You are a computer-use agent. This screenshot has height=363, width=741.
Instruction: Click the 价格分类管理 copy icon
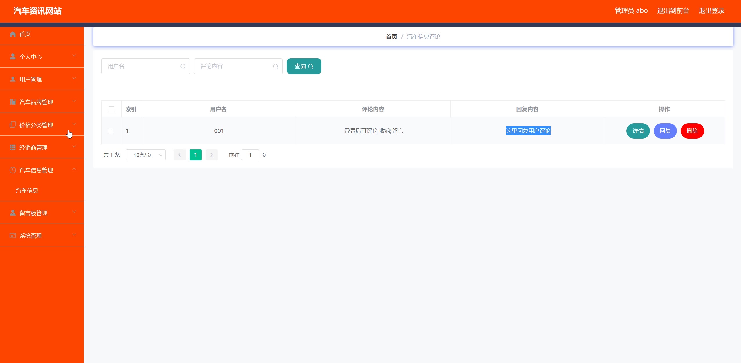pyautogui.click(x=12, y=125)
